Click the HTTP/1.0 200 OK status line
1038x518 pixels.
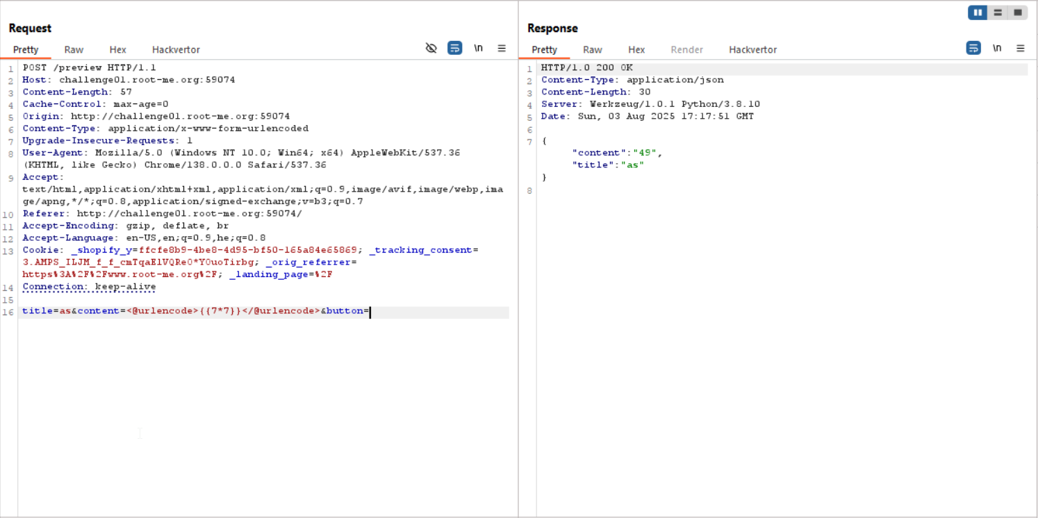coord(587,68)
